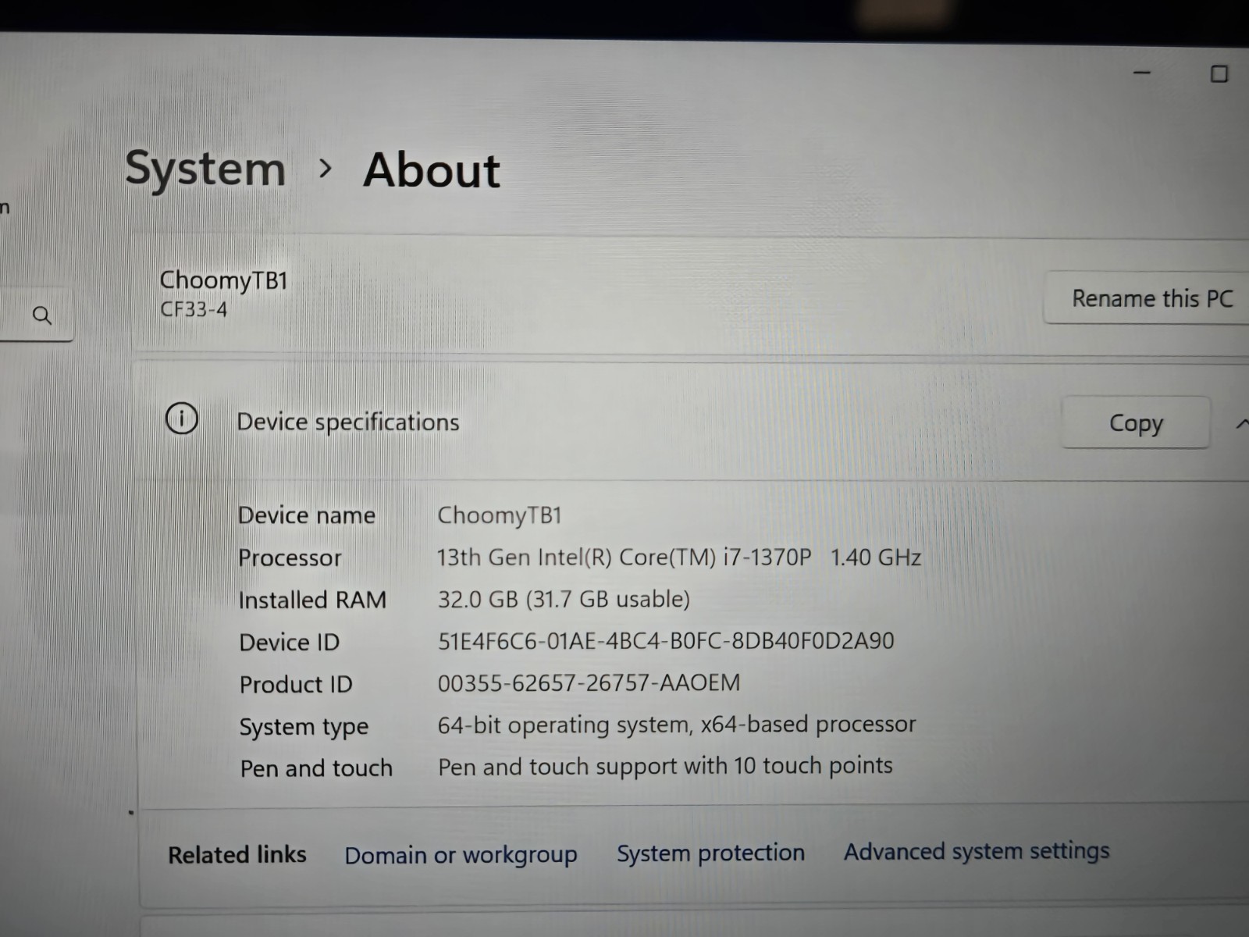Screen dimensions: 1249x937
Task: Select the 10 touch points support value
Action: [665, 766]
